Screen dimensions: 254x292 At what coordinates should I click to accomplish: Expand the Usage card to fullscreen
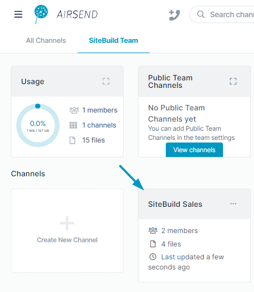coord(106,81)
